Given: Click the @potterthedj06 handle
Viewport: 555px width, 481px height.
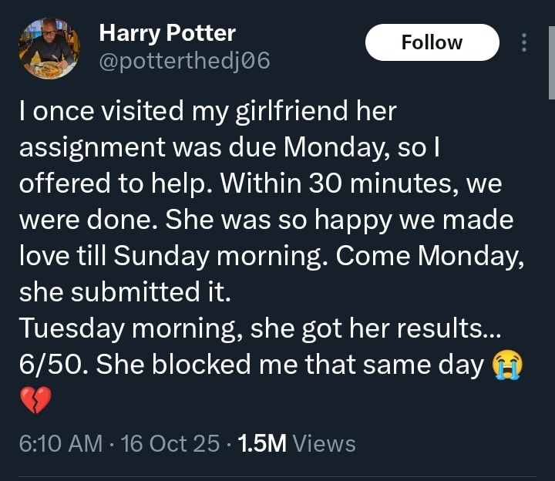Looking at the screenshot, I should (x=184, y=61).
